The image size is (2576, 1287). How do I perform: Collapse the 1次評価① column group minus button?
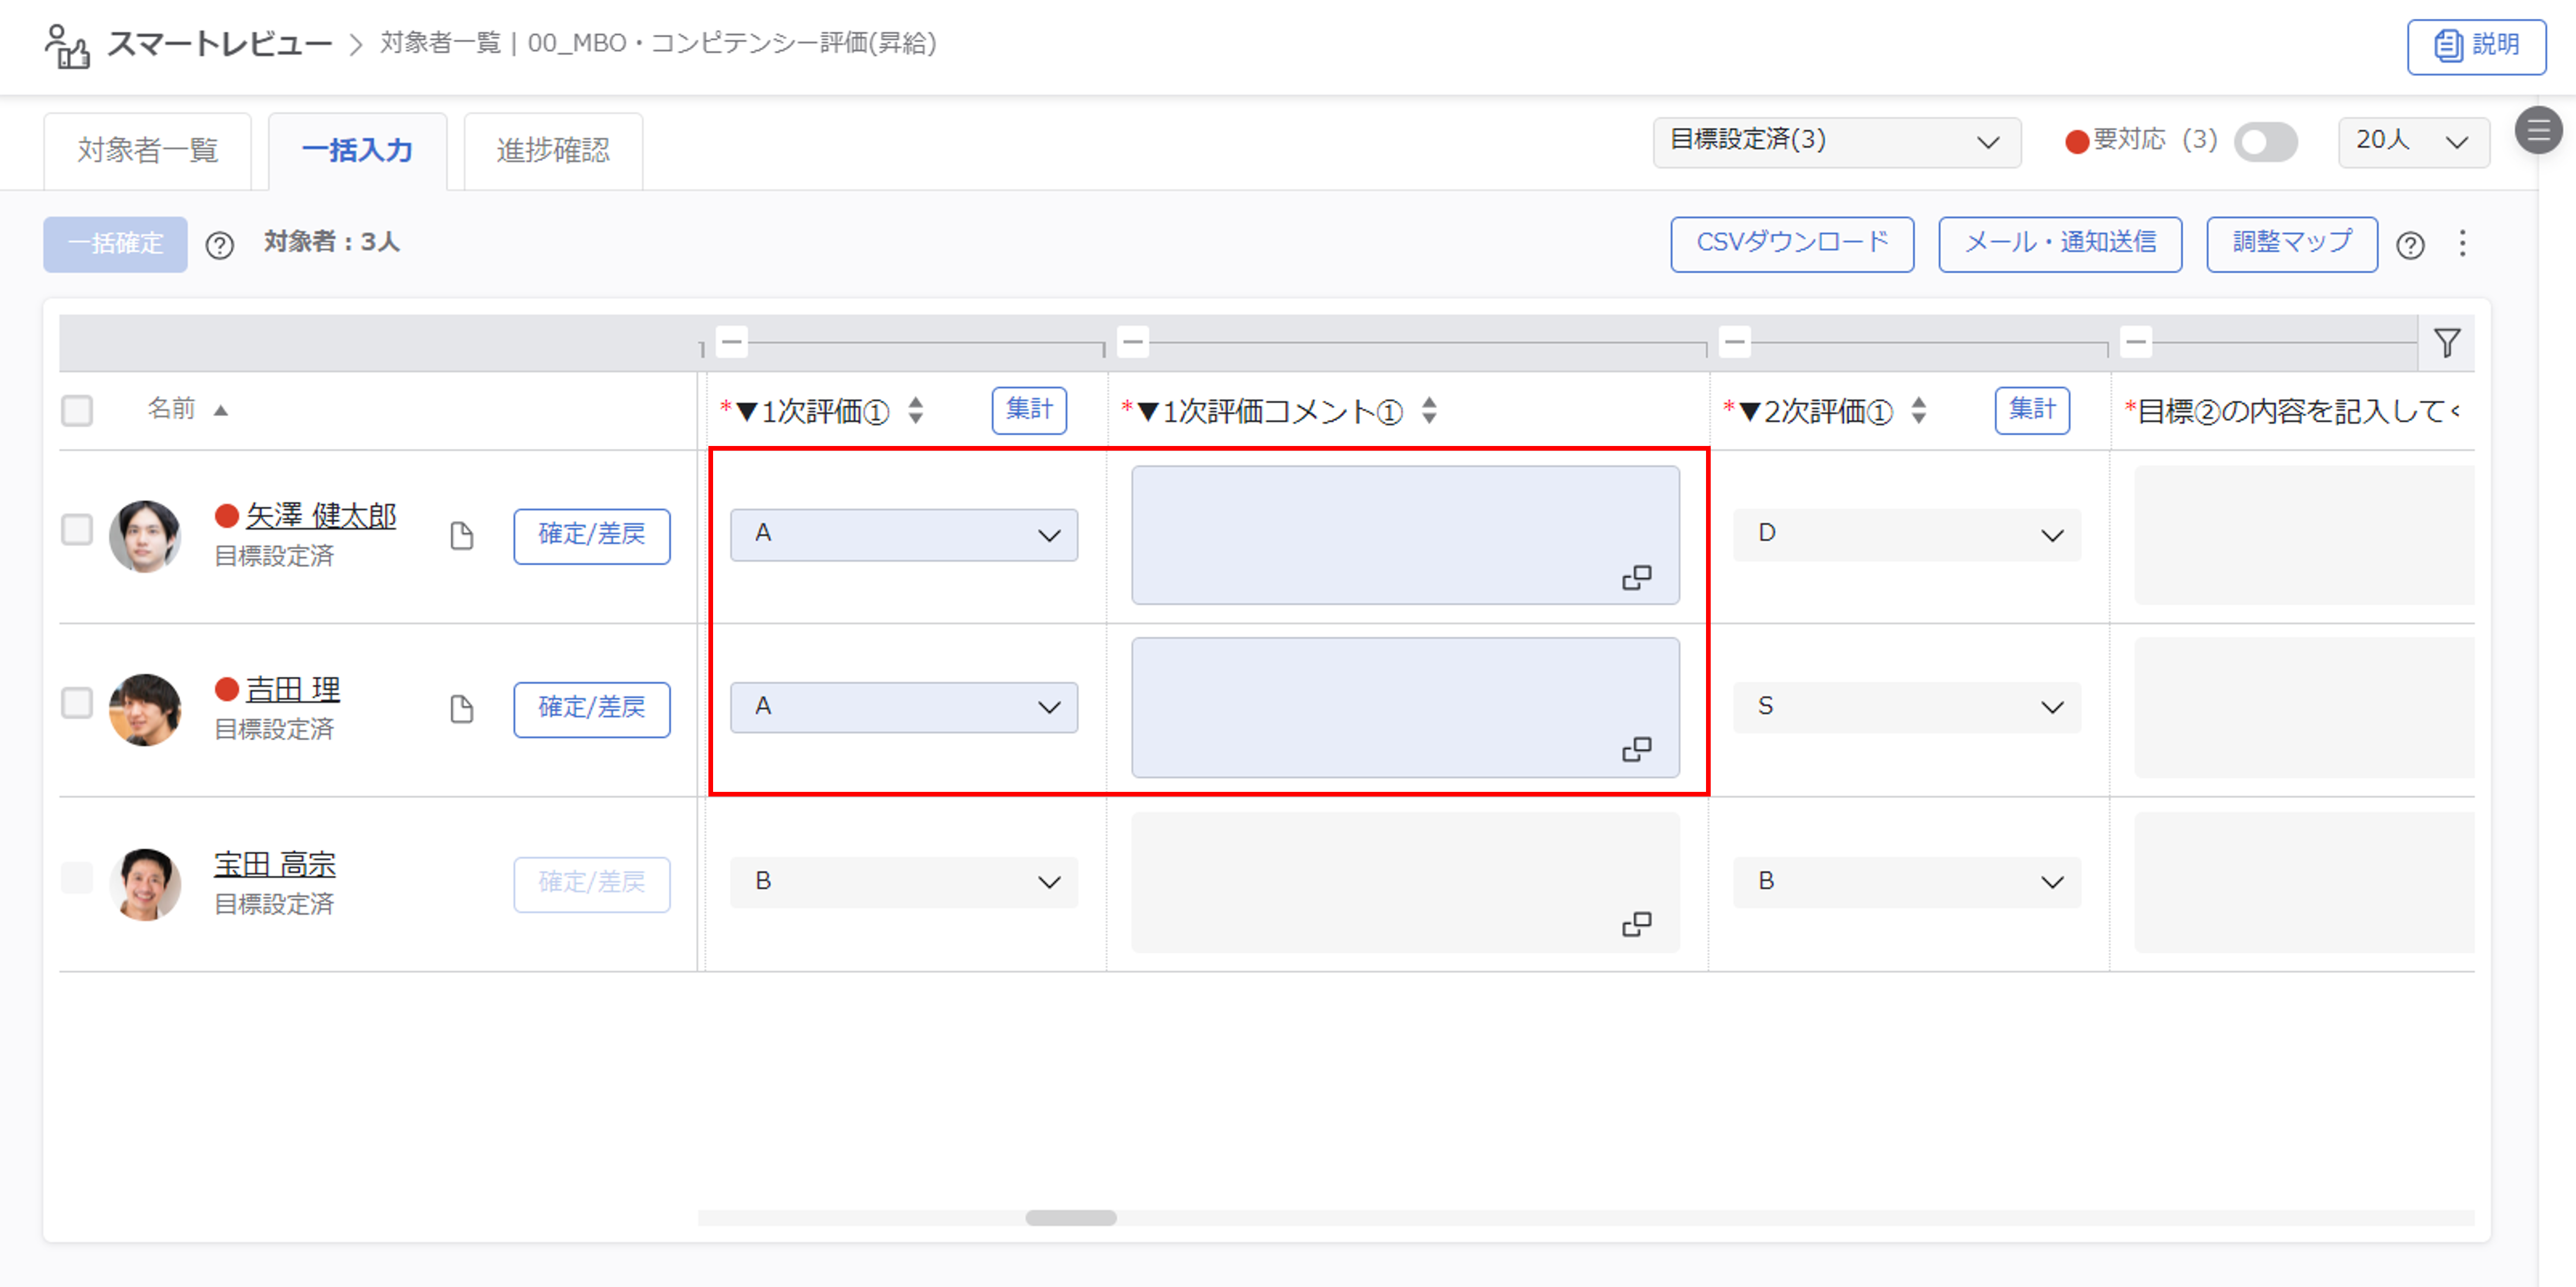732,342
